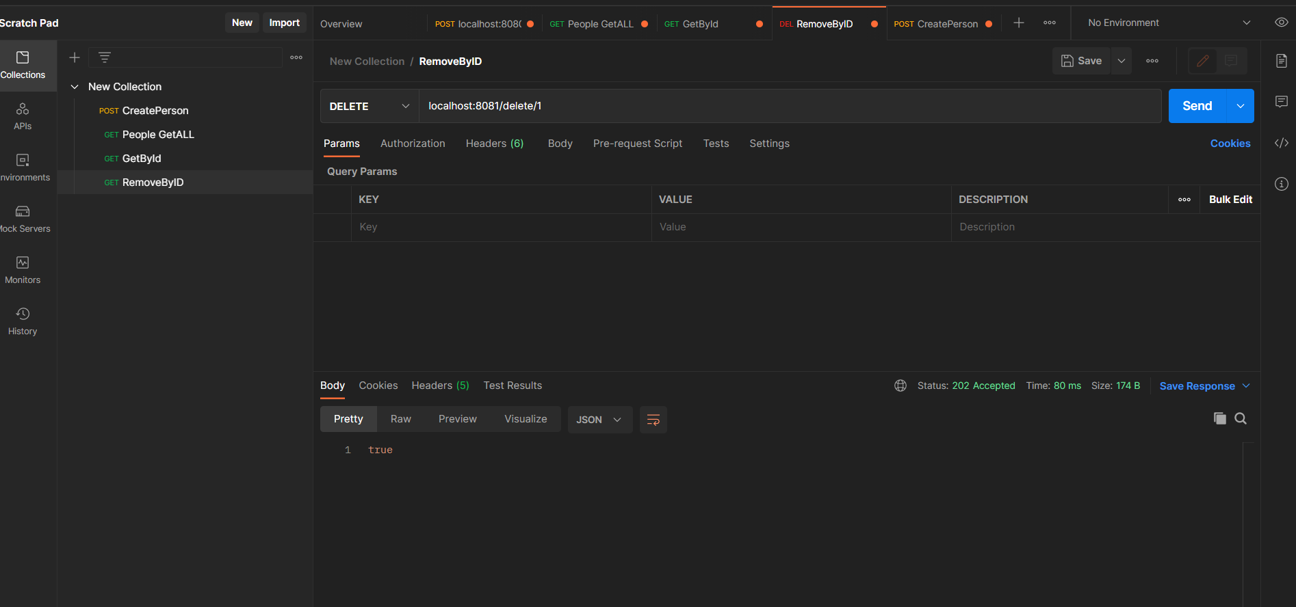
Task: Open the DELETE method dropdown
Action: 370,106
